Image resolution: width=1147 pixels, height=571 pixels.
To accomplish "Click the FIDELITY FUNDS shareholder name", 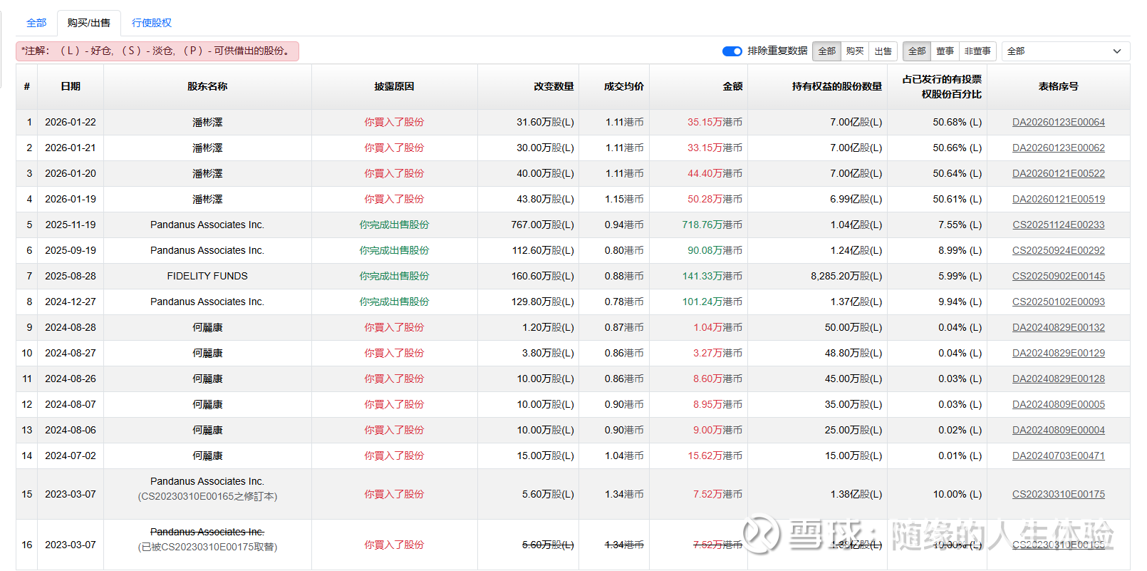I will pos(207,277).
